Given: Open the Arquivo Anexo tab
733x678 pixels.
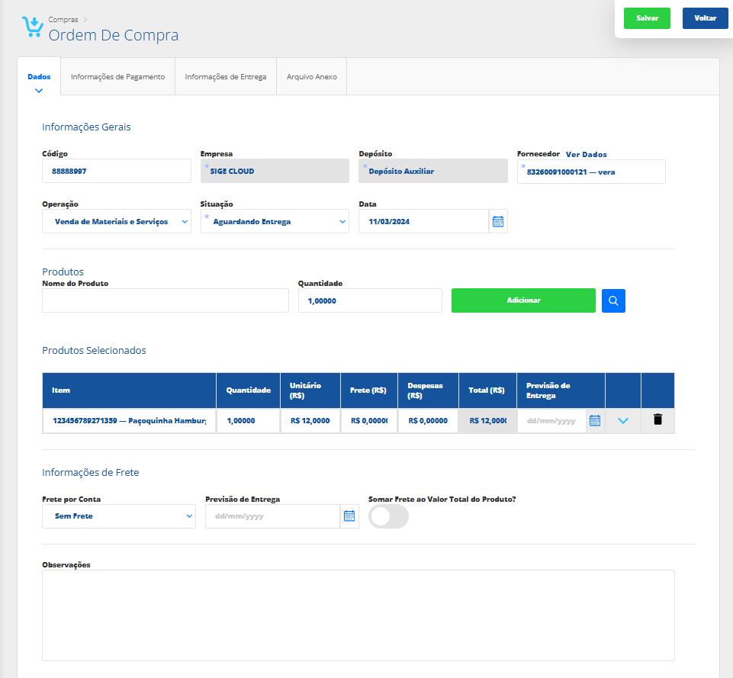Looking at the screenshot, I should (311, 77).
